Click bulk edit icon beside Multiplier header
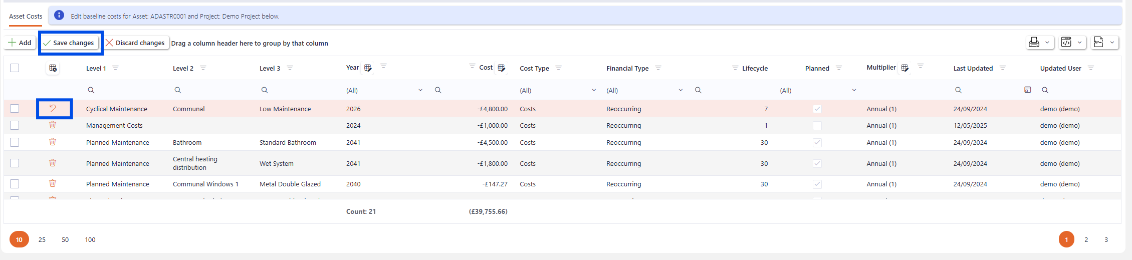 click(904, 68)
